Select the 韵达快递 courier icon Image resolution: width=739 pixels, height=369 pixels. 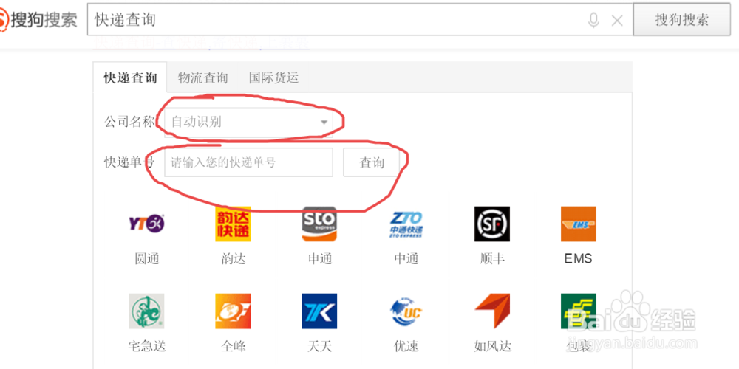(x=233, y=224)
